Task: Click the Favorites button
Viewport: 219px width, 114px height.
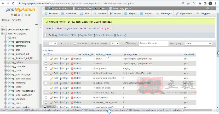Action: (x=16, y=20)
